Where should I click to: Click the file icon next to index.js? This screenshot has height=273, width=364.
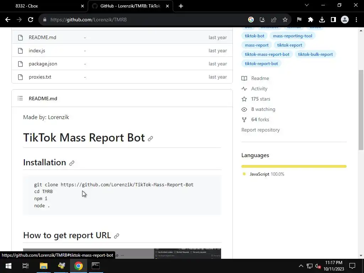[20, 50]
